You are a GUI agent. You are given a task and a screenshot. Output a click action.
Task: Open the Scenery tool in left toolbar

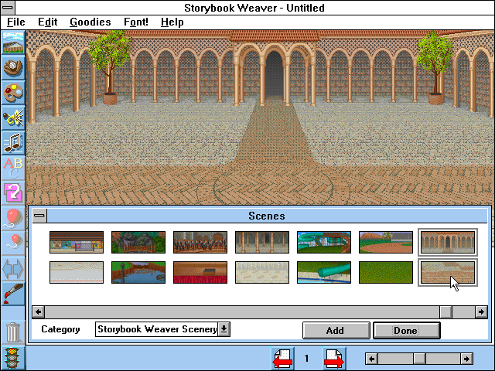click(x=13, y=43)
